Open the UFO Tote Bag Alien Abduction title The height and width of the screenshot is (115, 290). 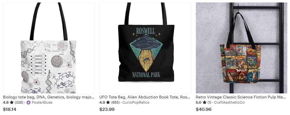[x=145, y=97]
